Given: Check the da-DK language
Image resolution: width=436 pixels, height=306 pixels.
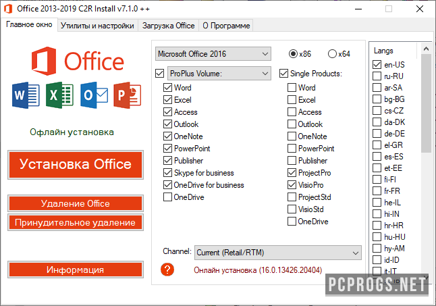Looking at the screenshot, I should tap(377, 122).
